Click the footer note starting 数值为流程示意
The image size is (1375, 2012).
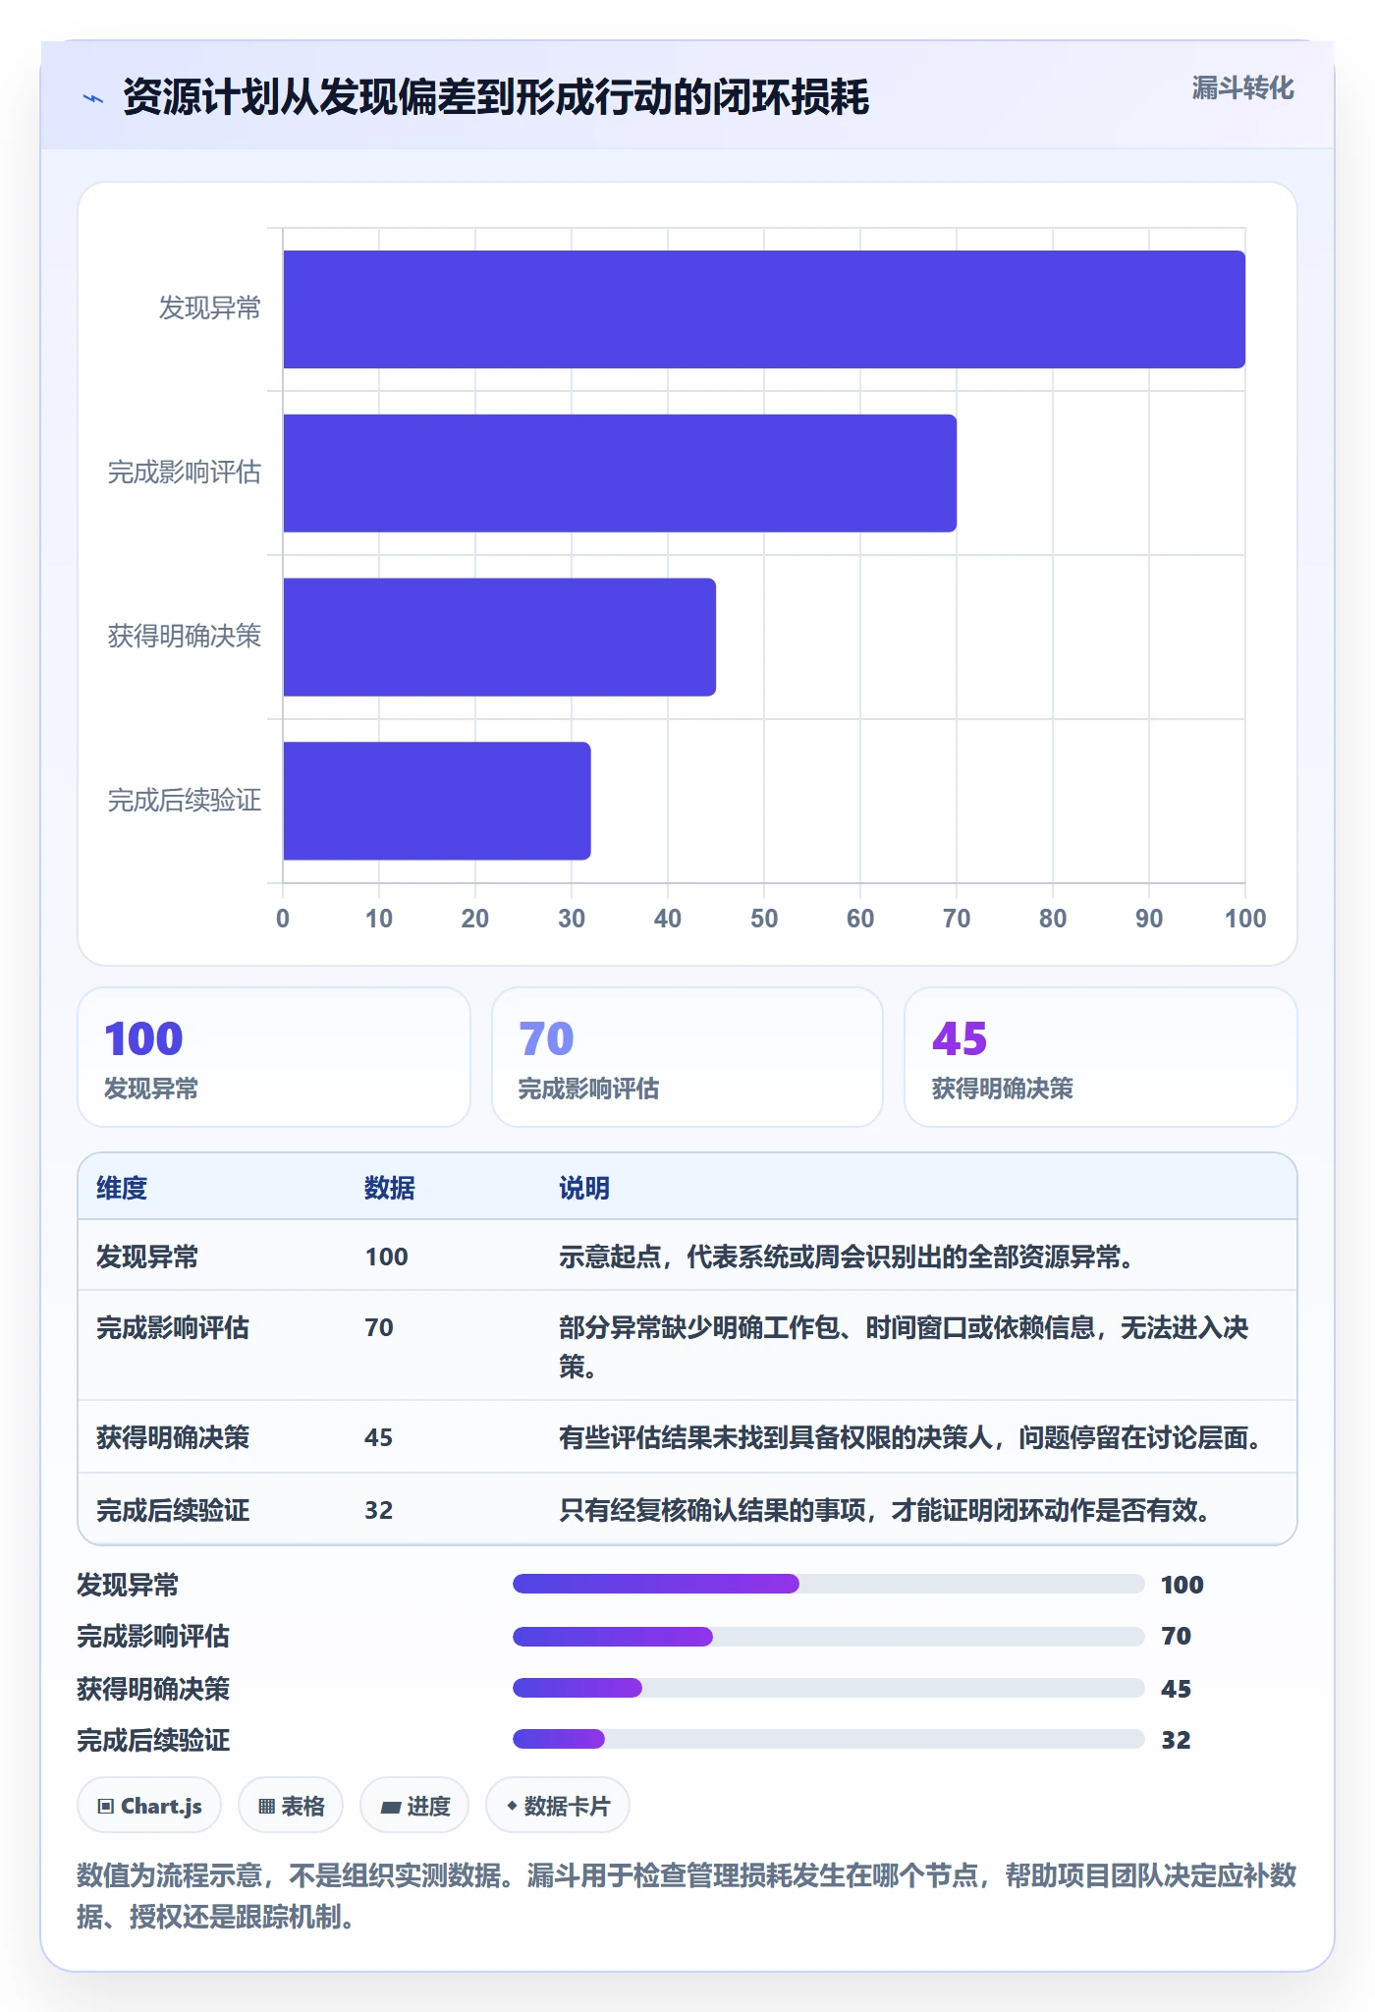coord(687,1896)
